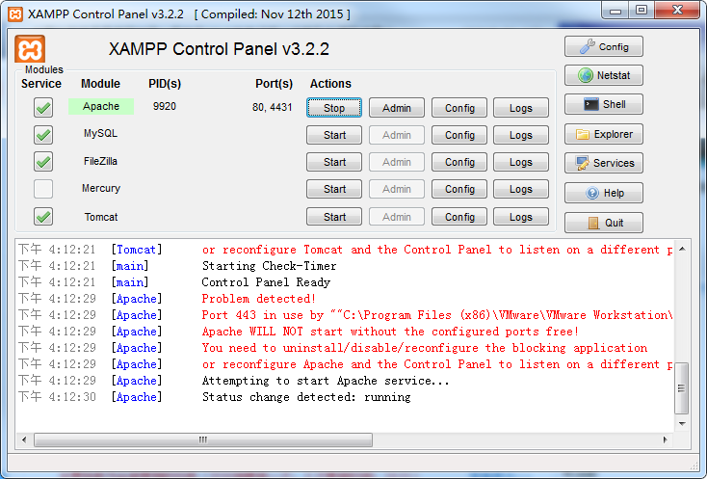
Task: Open MySQL Config menu
Action: point(459,135)
